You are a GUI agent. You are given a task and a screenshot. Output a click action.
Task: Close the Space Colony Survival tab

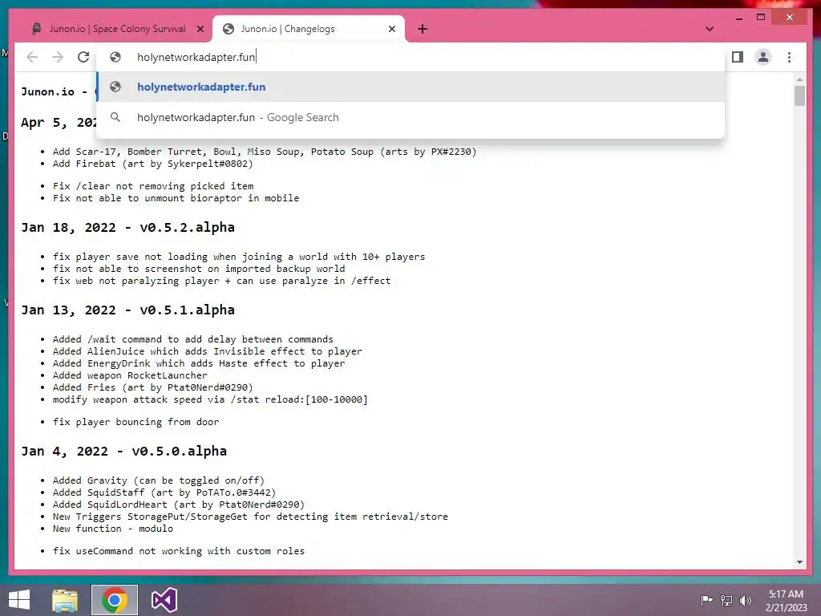point(200,29)
